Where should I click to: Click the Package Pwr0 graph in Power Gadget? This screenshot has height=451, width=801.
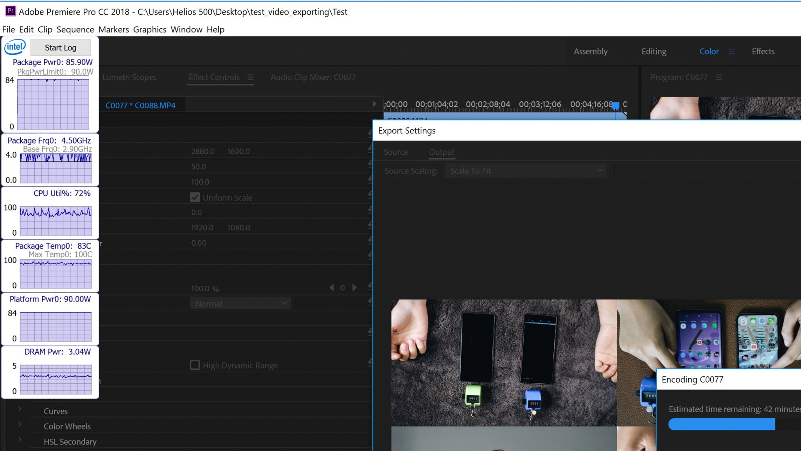(x=53, y=104)
